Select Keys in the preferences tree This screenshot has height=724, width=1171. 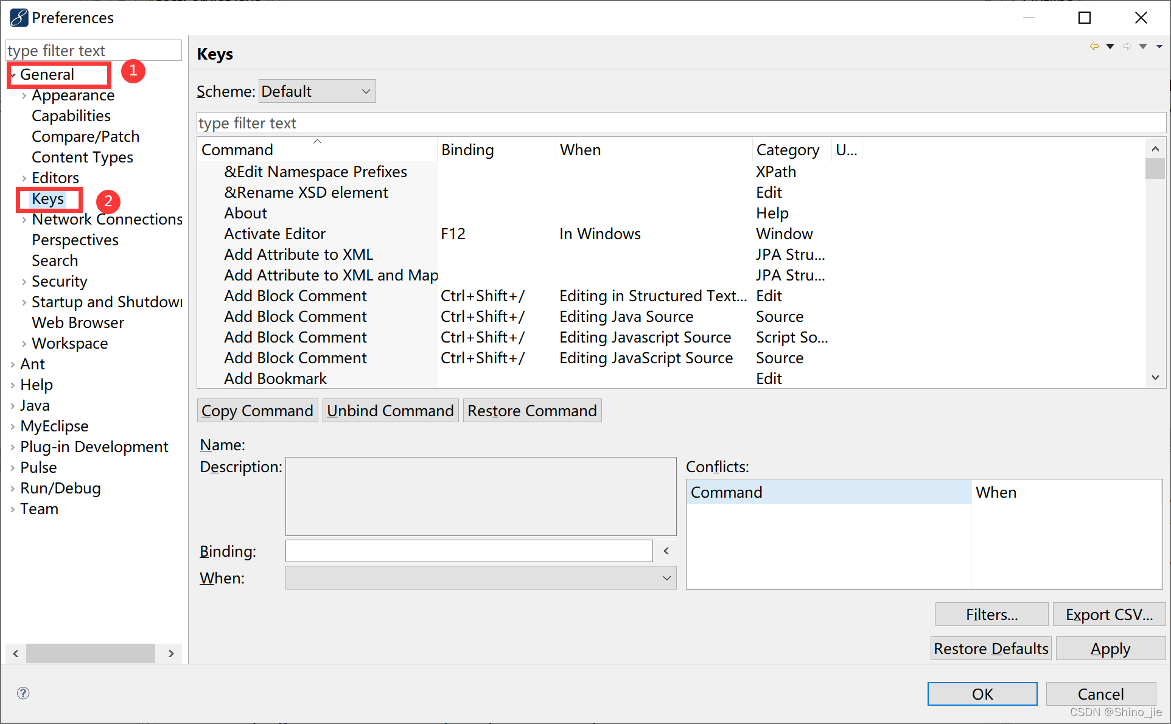click(48, 198)
